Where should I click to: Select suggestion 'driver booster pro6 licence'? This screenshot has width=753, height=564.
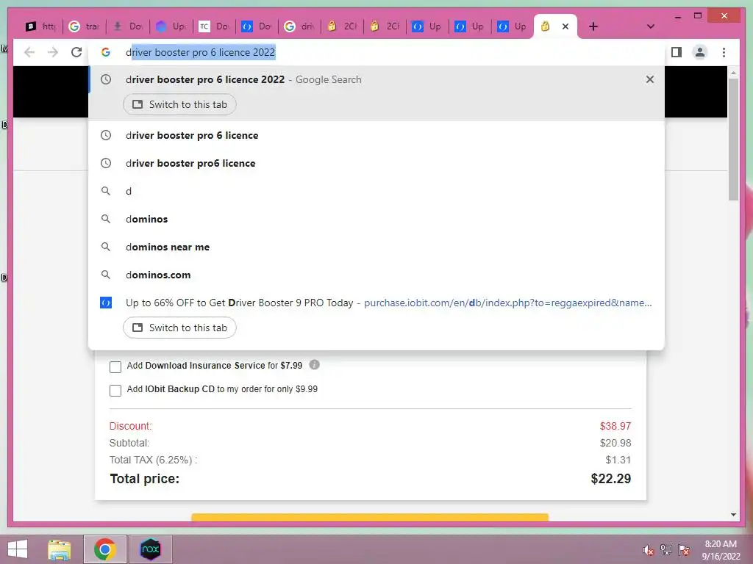point(376,163)
